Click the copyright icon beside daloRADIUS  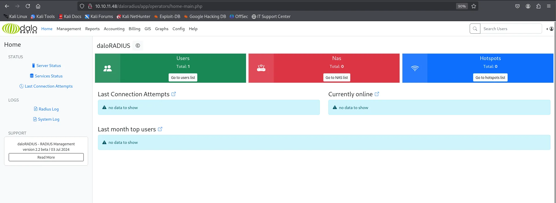pyautogui.click(x=138, y=46)
